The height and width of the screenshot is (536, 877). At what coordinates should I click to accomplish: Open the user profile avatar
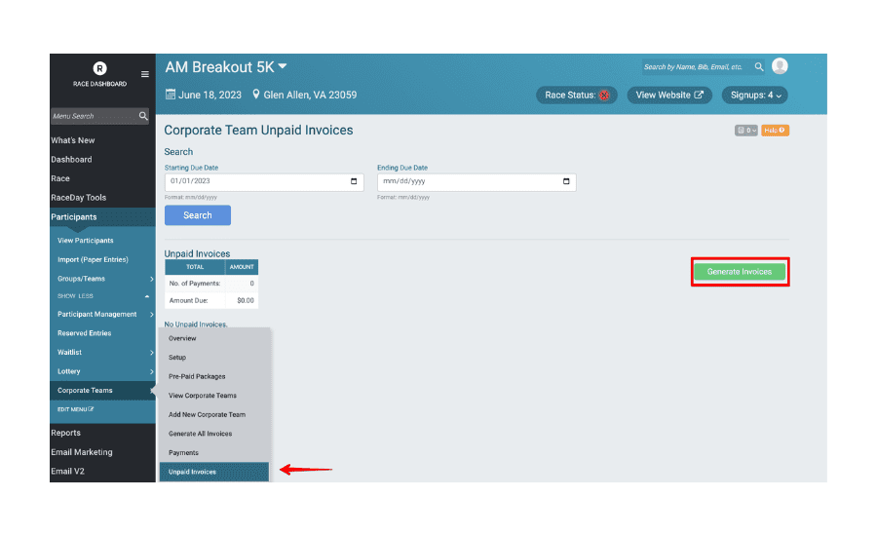pyautogui.click(x=780, y=66)
